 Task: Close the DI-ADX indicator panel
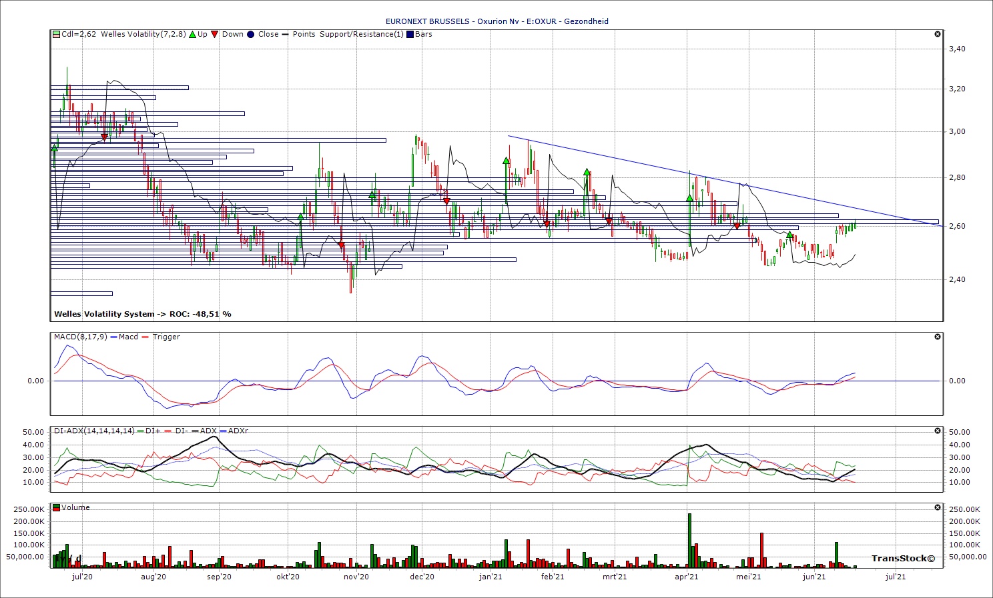click(938, 431)
